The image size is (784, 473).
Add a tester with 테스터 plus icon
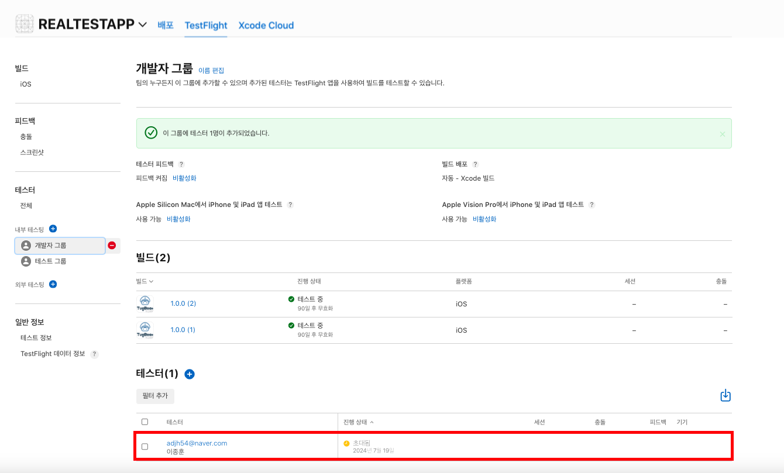[x=190, y=374]
